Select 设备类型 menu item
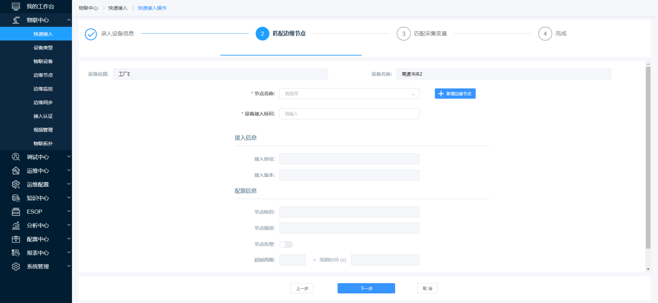 point(43,48)
